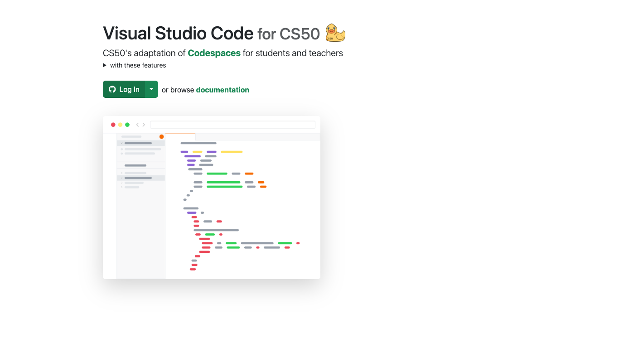Click the "for students and teachers" text
Screen dimensions: 619x348
click(x=293, y=53)
